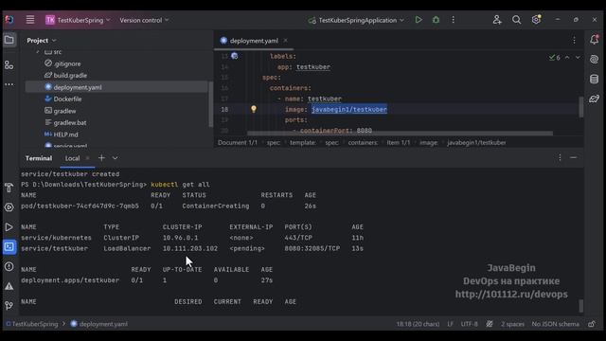Show more tool windows ellipsis

click(x=9, y=84)
